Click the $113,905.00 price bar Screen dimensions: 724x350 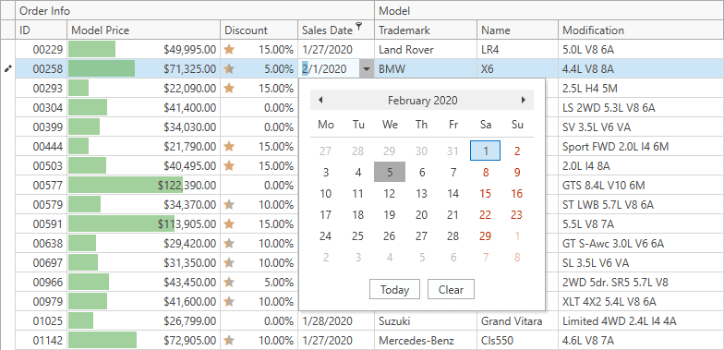click(x=122, y=223)
